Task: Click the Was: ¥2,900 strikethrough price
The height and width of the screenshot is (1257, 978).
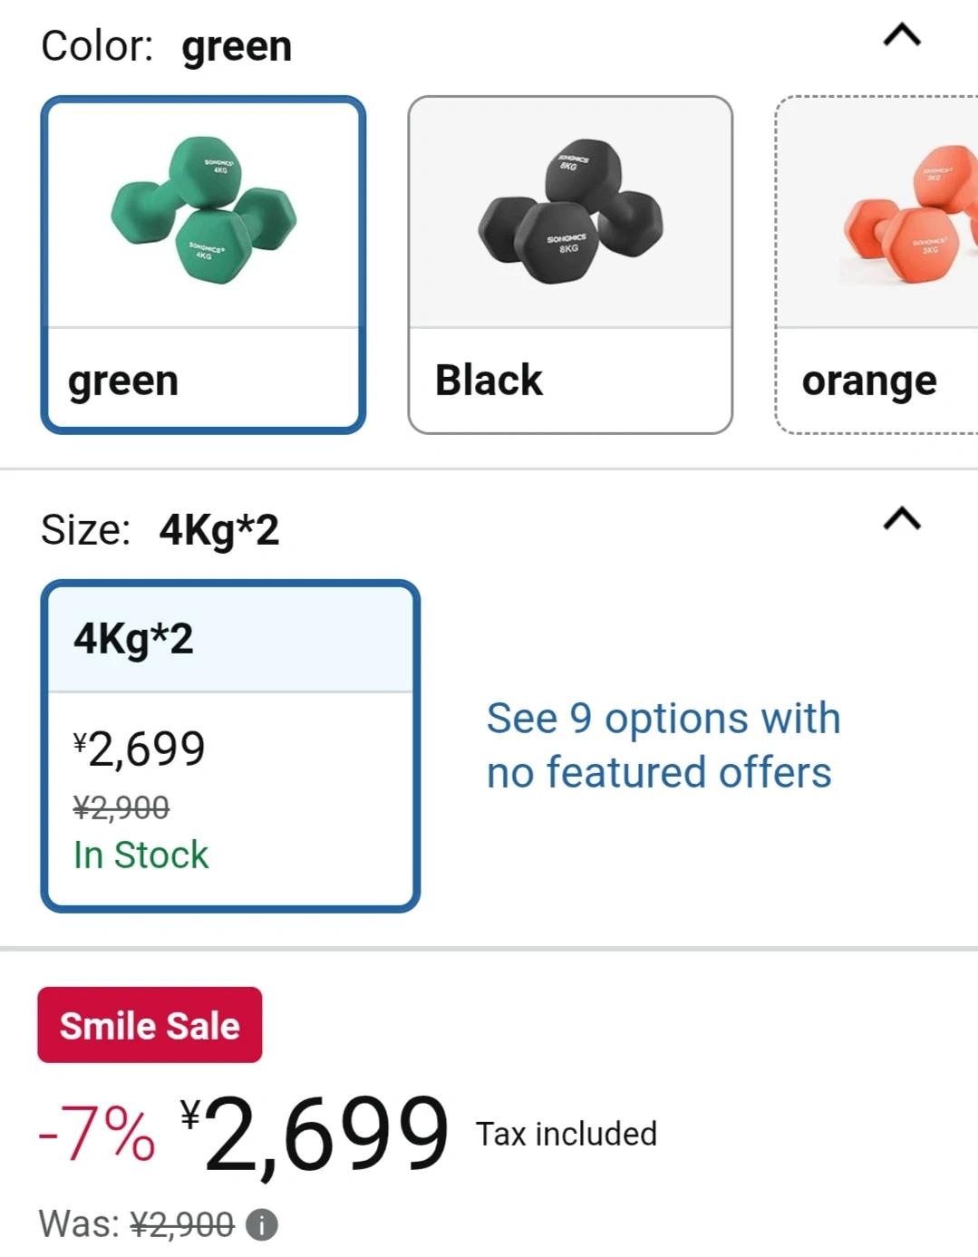Action: (182, 1224)
